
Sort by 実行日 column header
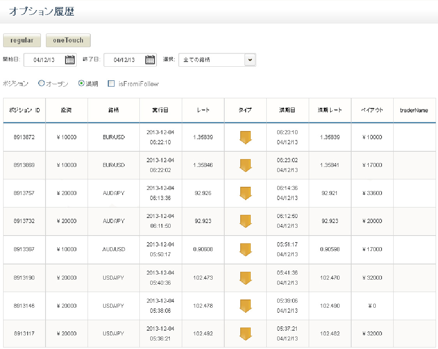point(161,110)
